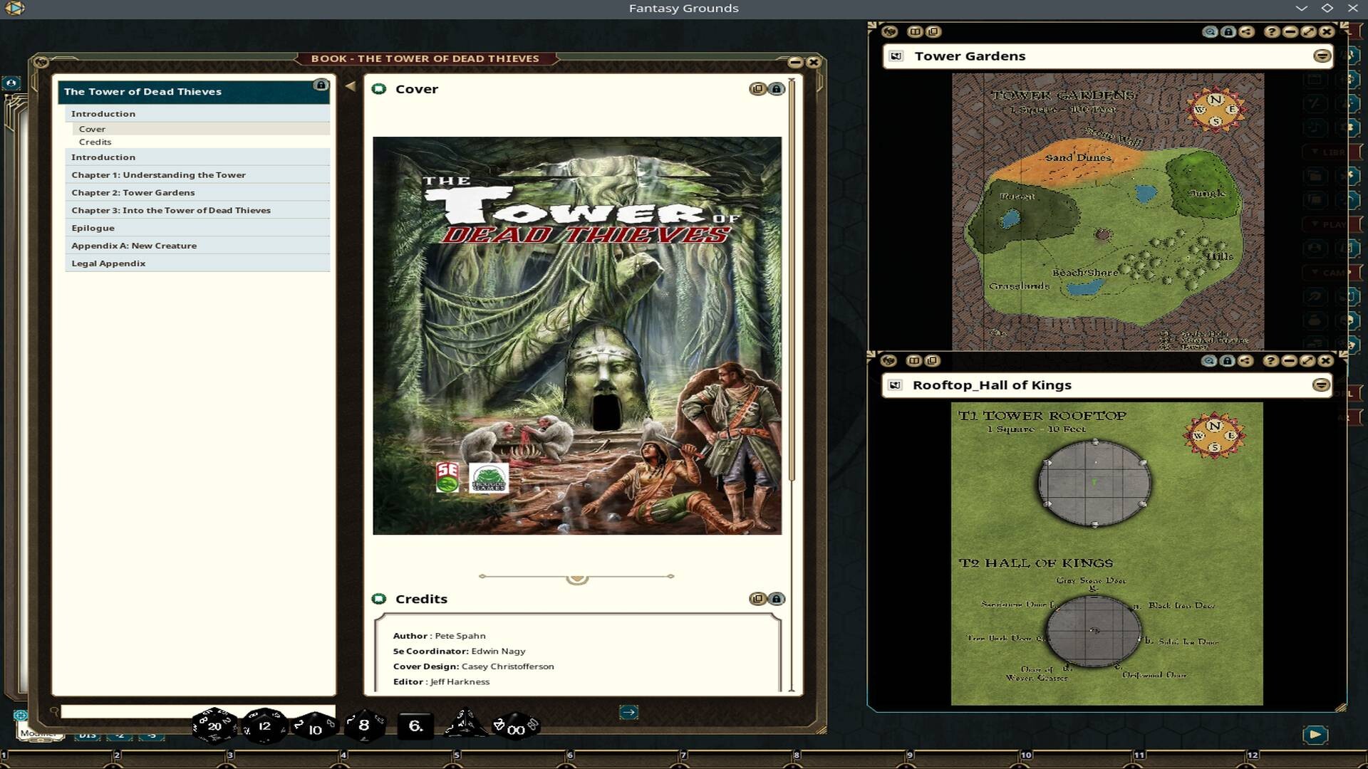This screenshot has height=769, width=1368.
Task: Click the ornamental divider slider between Cover and Credits
Action: click(577, 578)
